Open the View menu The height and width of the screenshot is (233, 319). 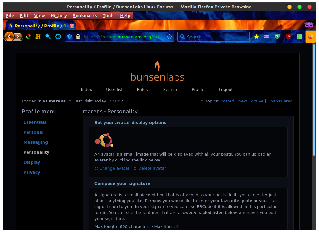[x=39, y=16]
